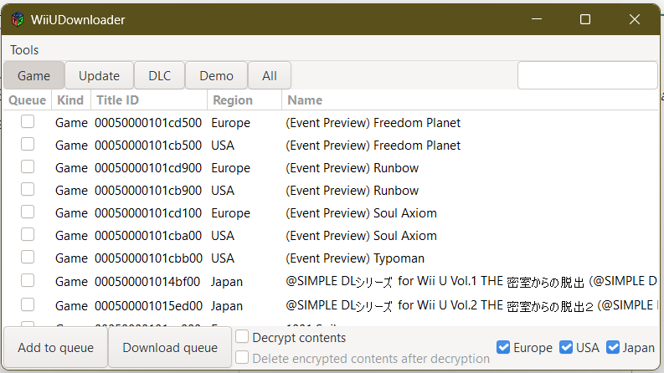The height and width of the screenshot is (373, 664).
Task: Click Europe Runbow name cell
Action: click(x=352, y=168)
